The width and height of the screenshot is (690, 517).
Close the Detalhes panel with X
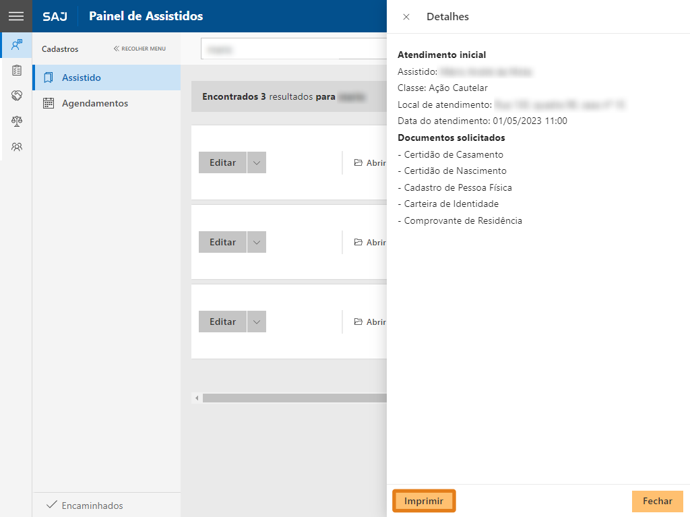point(406,17)
